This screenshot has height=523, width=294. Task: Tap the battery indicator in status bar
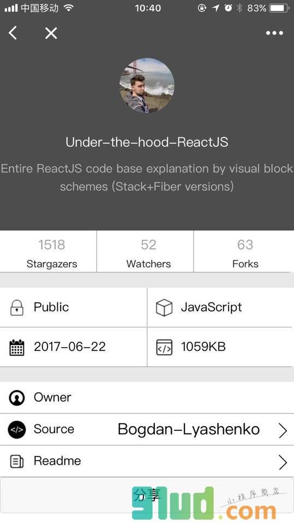click(x=279, y=8)
